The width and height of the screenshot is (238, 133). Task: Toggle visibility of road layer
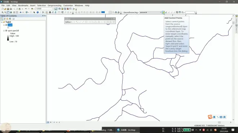(x=6, y=25)
